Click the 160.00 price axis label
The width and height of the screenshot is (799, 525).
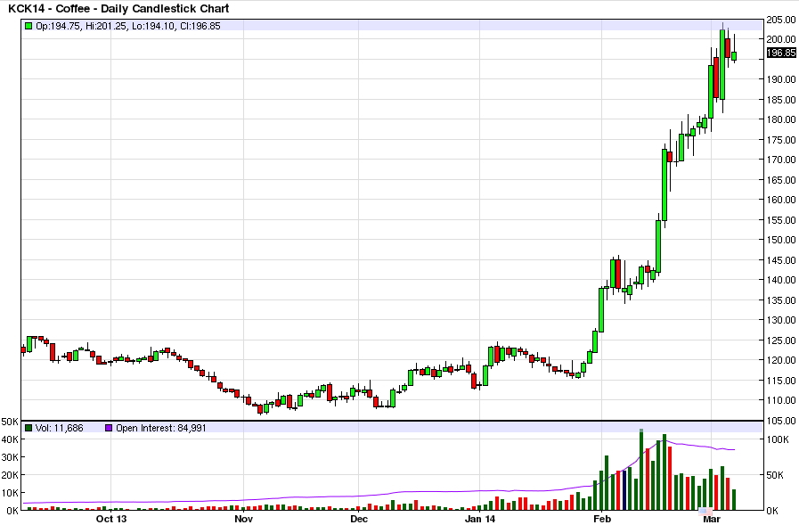coord(781,200)
